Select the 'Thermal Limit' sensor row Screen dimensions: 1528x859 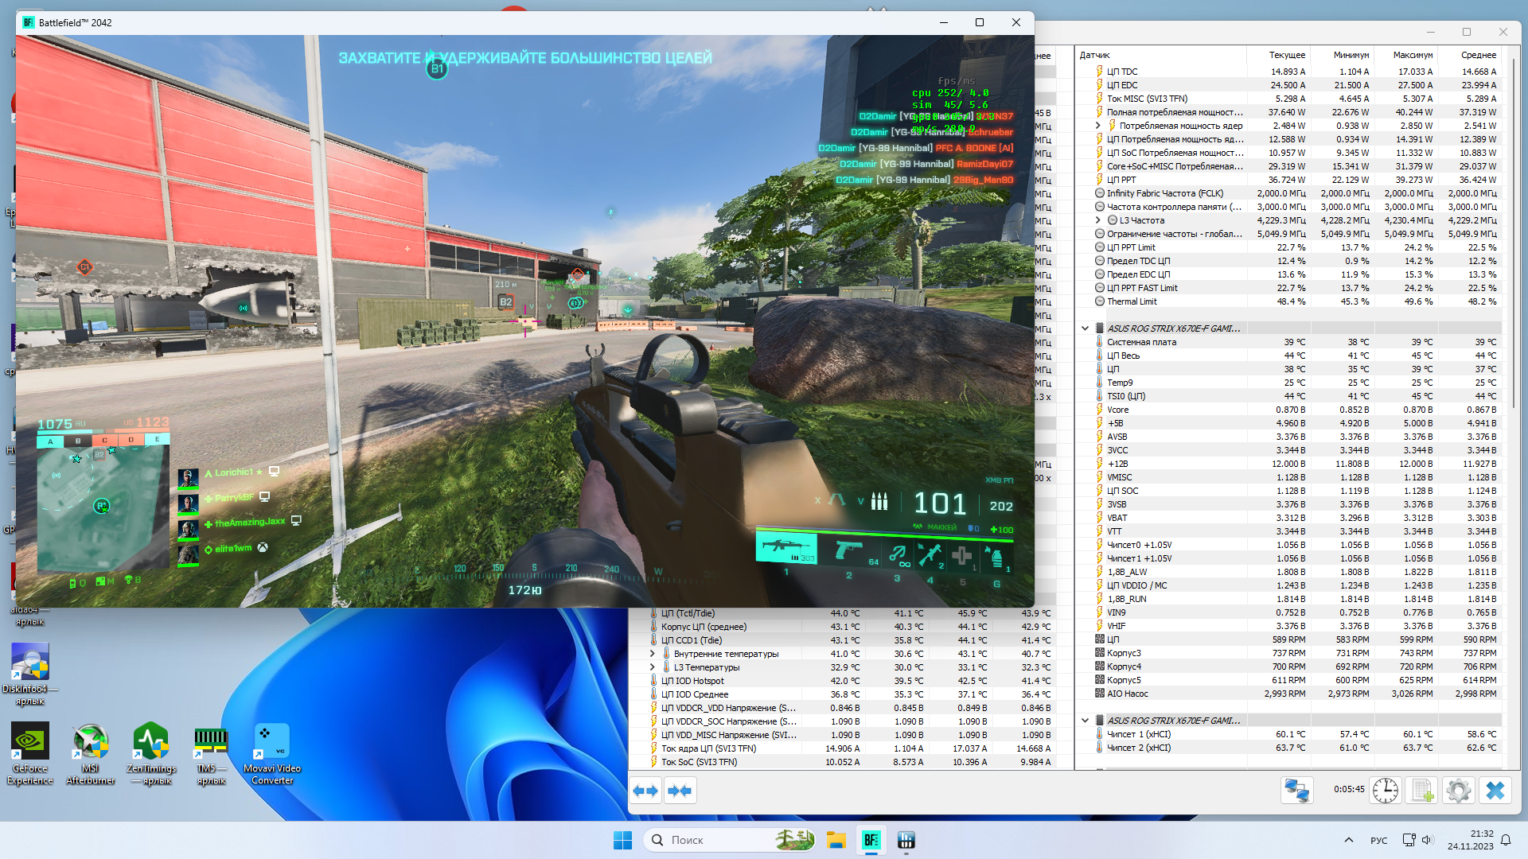click(1289, 301)
